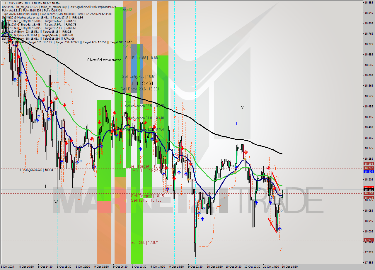Click the 18.325 price axis label
Image resolution: width=375 pixels, height=270 pixels.
coord(369,148)
